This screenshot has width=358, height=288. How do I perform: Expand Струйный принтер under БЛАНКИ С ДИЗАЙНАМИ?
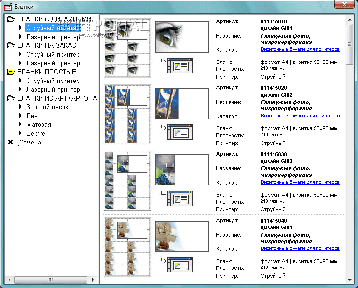click(20, 28)
